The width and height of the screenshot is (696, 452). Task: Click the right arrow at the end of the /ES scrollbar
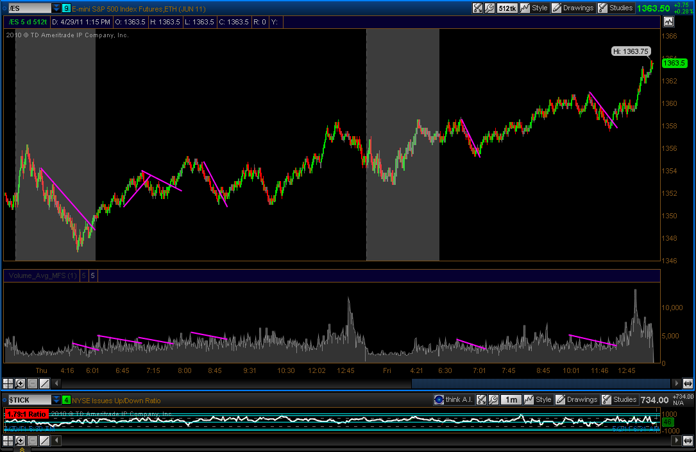(x=676, y=383)
